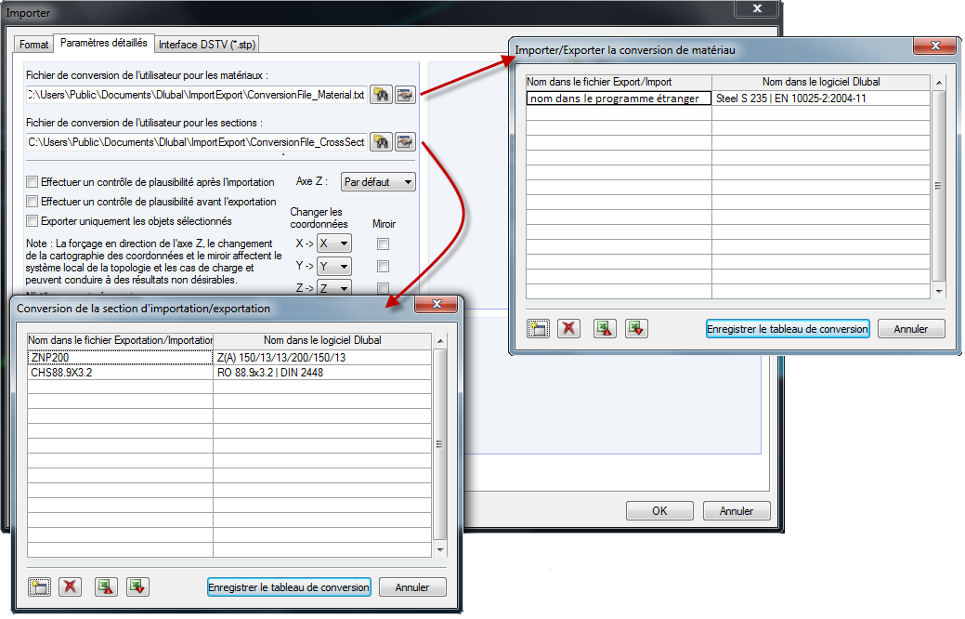
Task: Save the section conversion table
Action: [289, 587]
